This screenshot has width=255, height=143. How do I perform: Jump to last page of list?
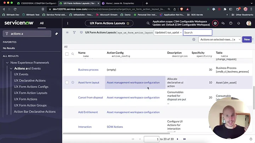pyautogui.click(x=185, y=139)
